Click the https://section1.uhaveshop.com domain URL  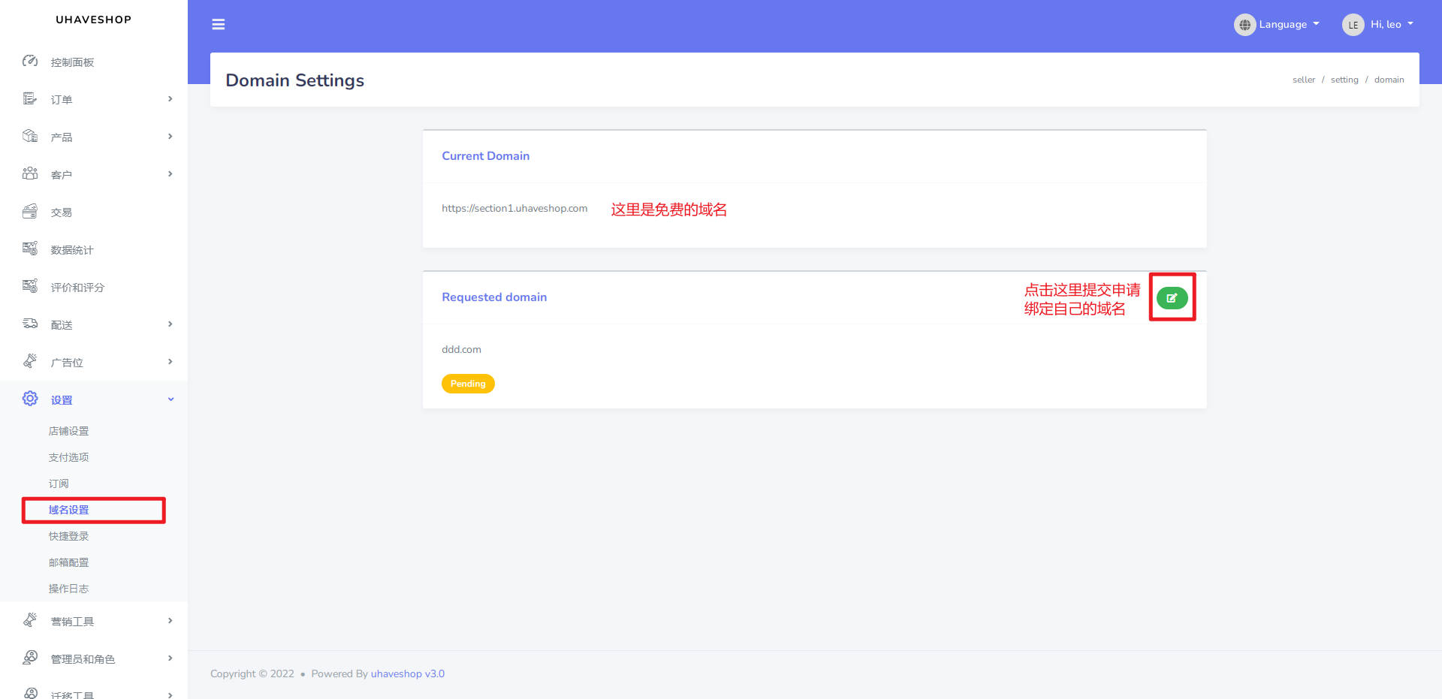tap(514, 209)
